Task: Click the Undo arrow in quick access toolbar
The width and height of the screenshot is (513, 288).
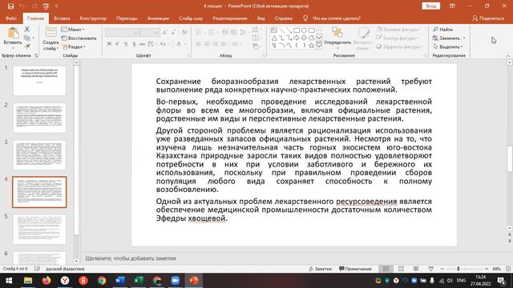Action: pos(22,6)
